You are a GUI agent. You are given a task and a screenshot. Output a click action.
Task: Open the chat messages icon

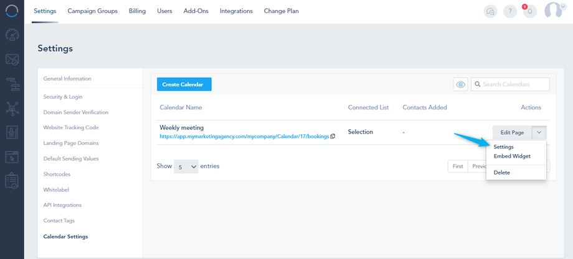click(491, 11)
